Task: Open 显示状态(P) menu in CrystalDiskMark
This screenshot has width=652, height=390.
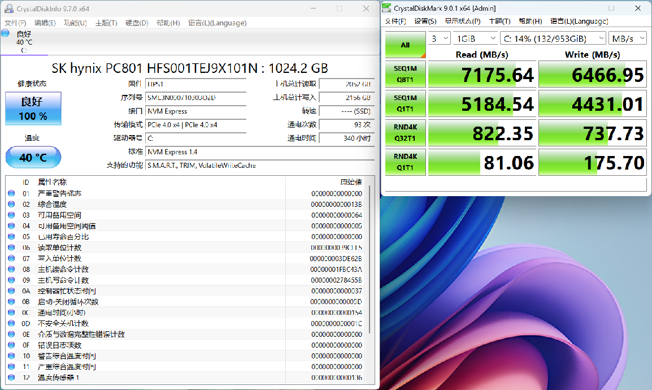Action: coord(462,21)
